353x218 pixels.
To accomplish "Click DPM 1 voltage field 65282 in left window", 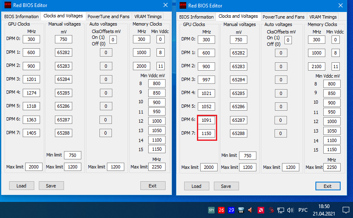I will coord(64,52).
